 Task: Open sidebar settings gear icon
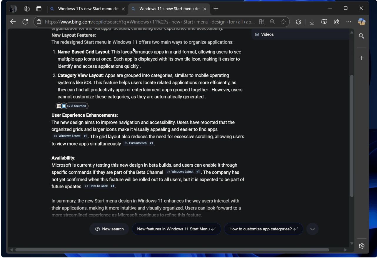pyautogui.click(x=362, y=246)
